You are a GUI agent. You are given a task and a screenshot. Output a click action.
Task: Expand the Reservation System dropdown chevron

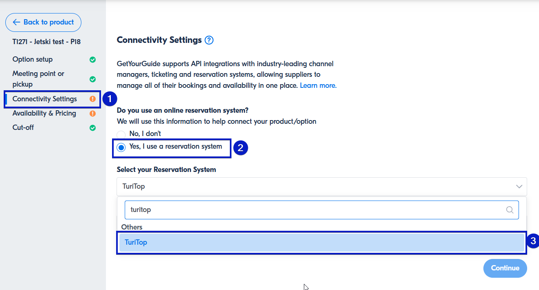pos(519,187)
